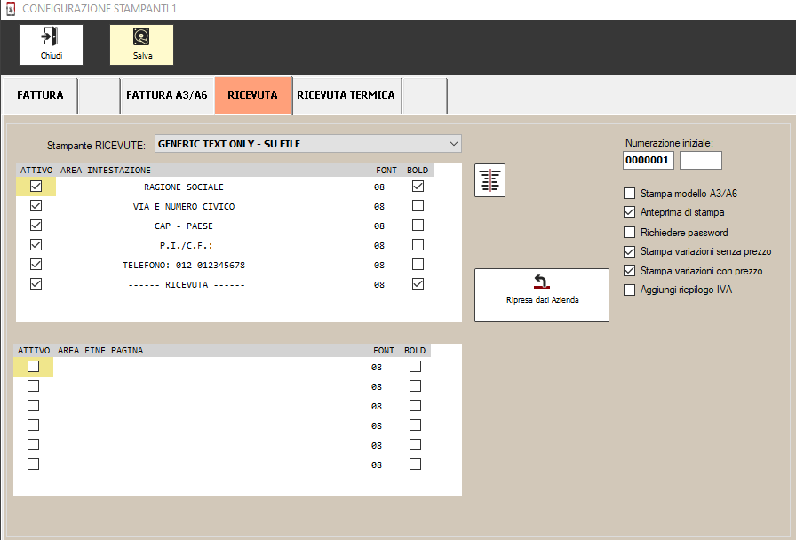
Task: Tick the Richiedere password checkbox
Action: tap(630, 233)
